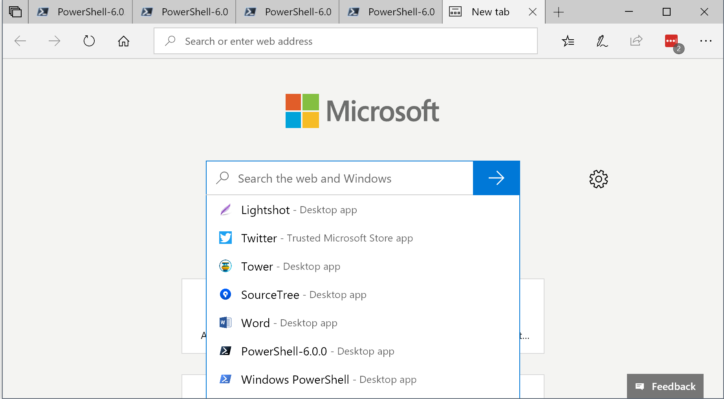Viewport: 724px width, 399px height.
Task: Select the SourceTree app icon
Action: click(225, 294)
